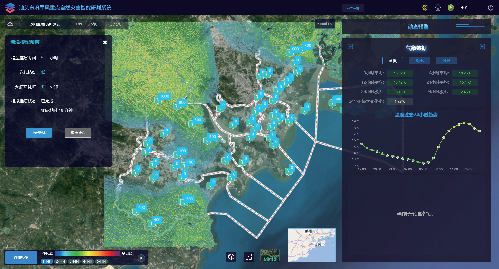Viewport: 499px width, 269px height.
Task: Click the 退出推演 button
Action: (78, 133)
